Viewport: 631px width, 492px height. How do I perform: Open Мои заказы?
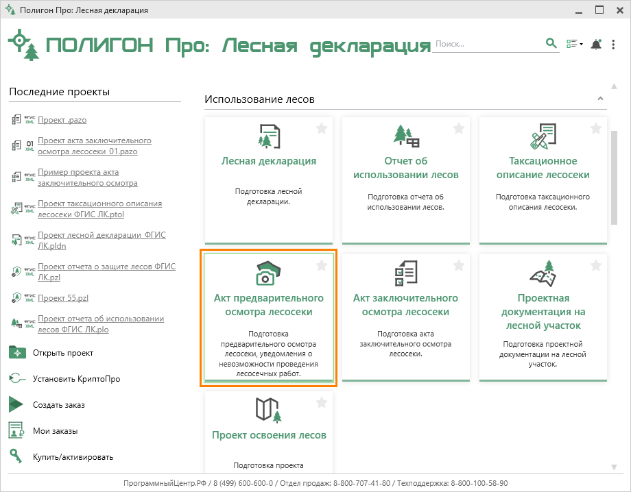tap(55, 431)
